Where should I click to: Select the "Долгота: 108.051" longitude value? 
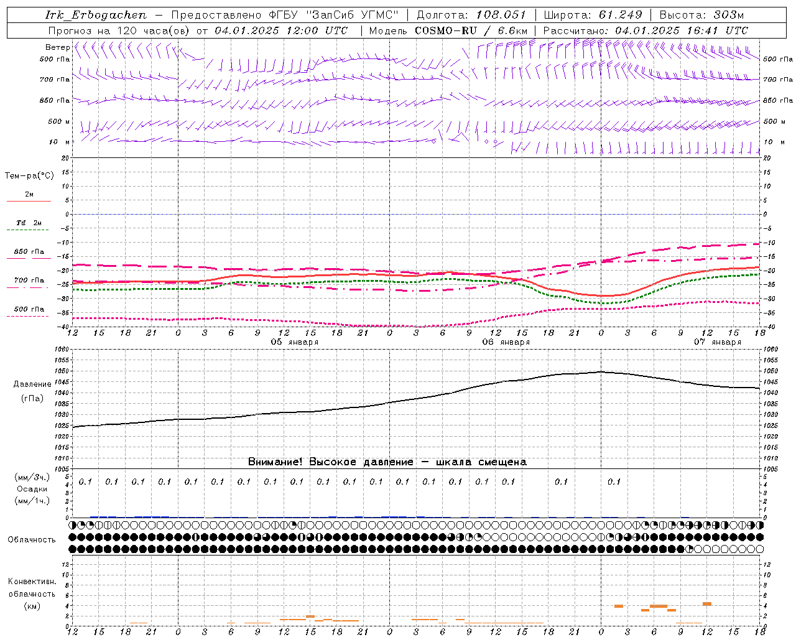tap(471, 15)
